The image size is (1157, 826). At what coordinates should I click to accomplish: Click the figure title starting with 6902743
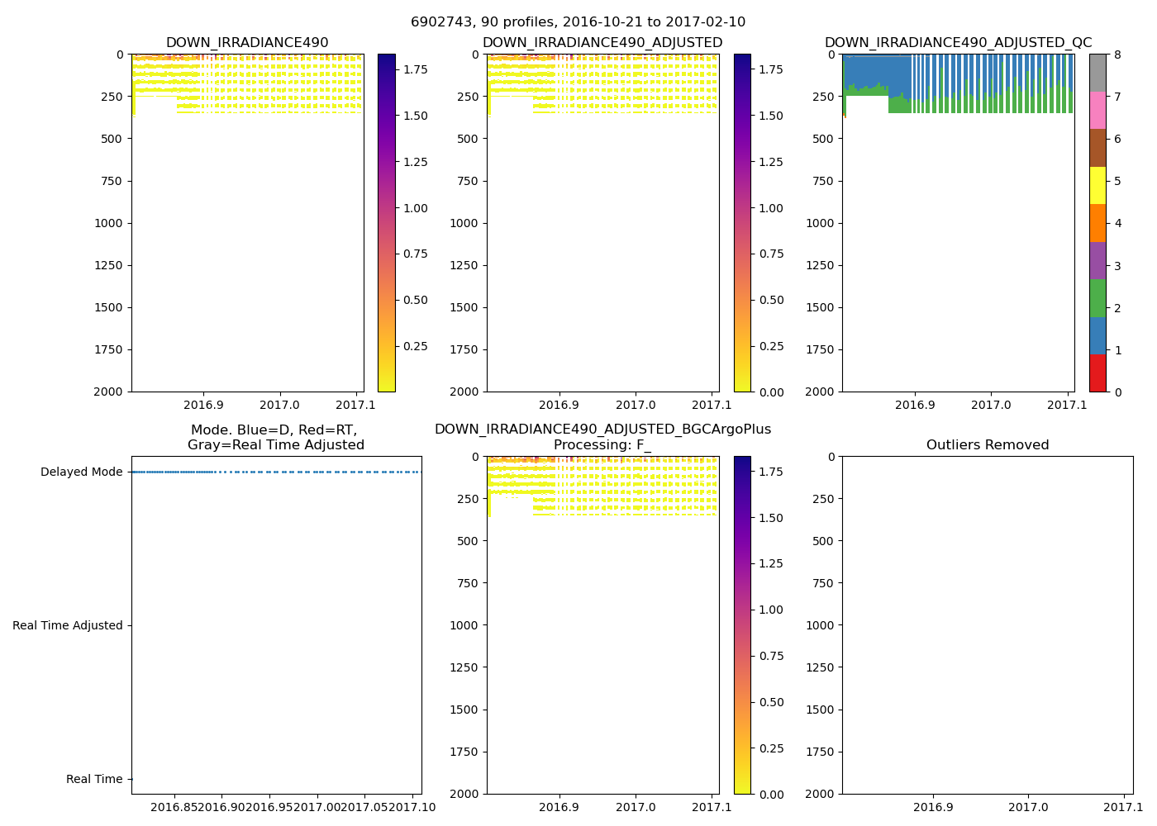(578, 22)
